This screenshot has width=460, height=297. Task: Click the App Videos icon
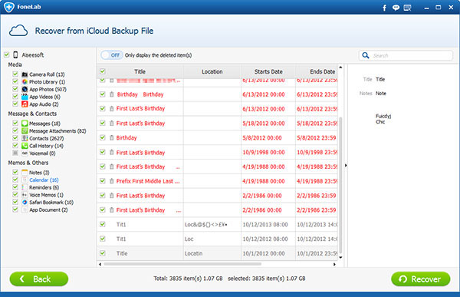[25, 97]
